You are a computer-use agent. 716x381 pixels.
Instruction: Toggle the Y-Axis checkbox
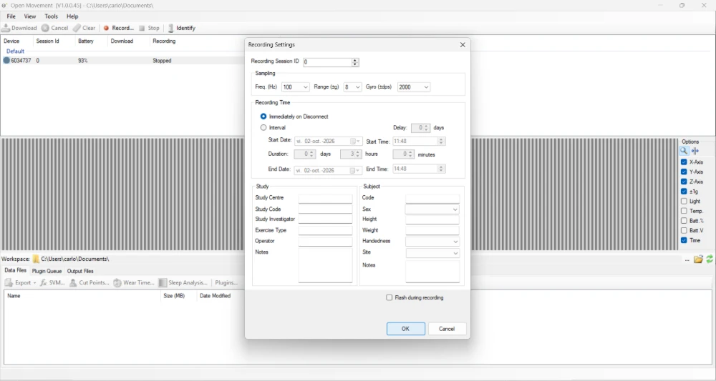[x=684, y=172]
